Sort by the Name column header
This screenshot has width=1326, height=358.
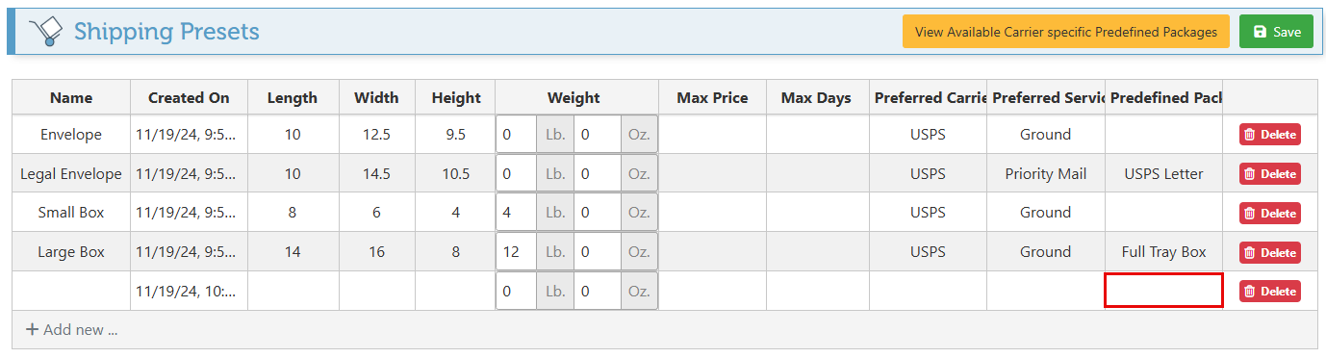[71, 97]
